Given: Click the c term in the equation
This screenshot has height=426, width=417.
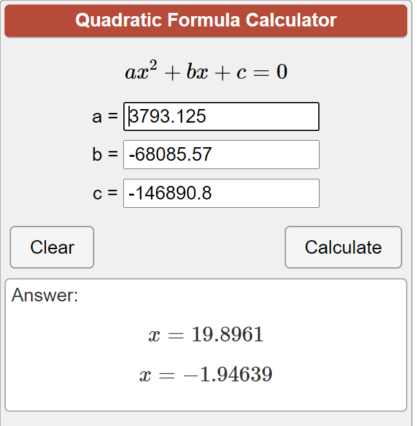Looking at the screenshot, I should pyautogui.click(x=241, y=73).
